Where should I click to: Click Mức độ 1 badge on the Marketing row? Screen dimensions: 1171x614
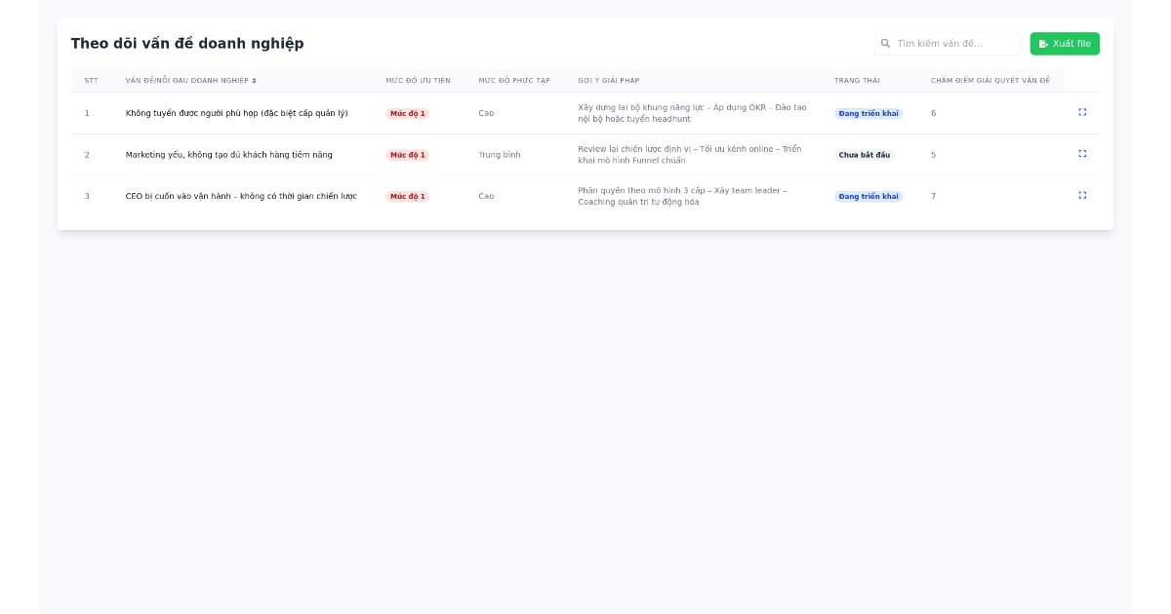coord(407,153)
